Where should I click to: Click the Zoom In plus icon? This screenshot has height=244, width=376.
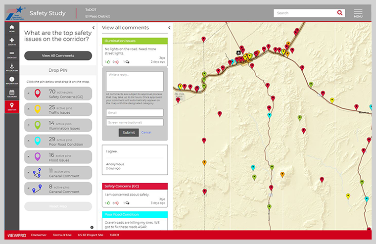click(12, 42)
